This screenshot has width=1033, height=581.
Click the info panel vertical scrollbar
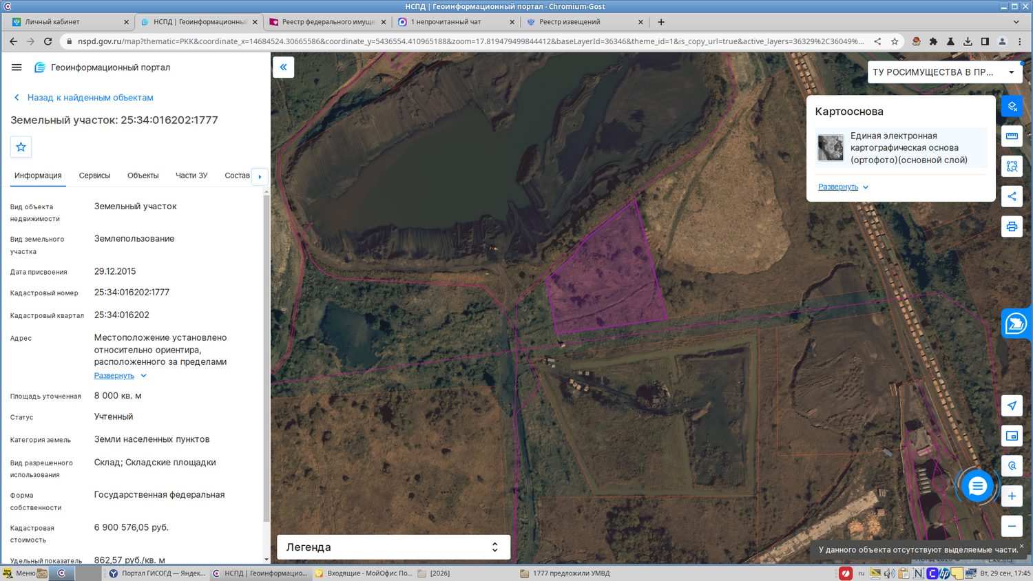(267, 358)
